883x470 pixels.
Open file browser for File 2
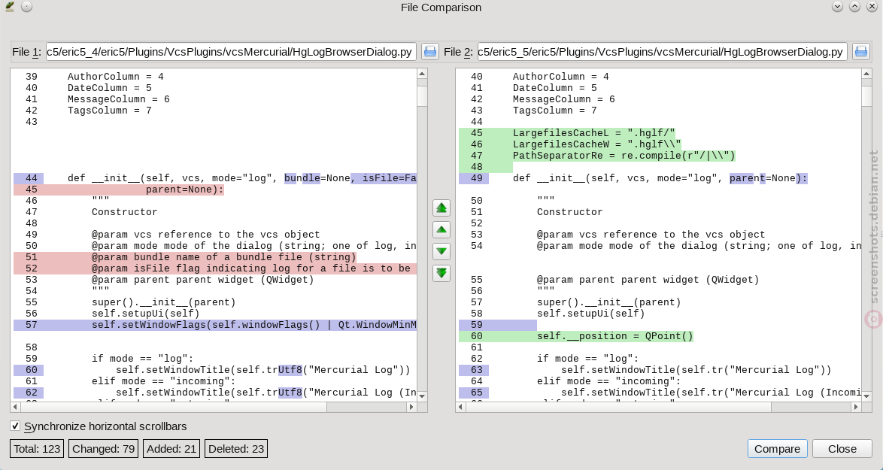point(861,52)
